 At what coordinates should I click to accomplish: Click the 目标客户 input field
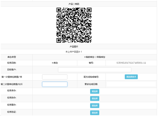(x=95, y=70)
